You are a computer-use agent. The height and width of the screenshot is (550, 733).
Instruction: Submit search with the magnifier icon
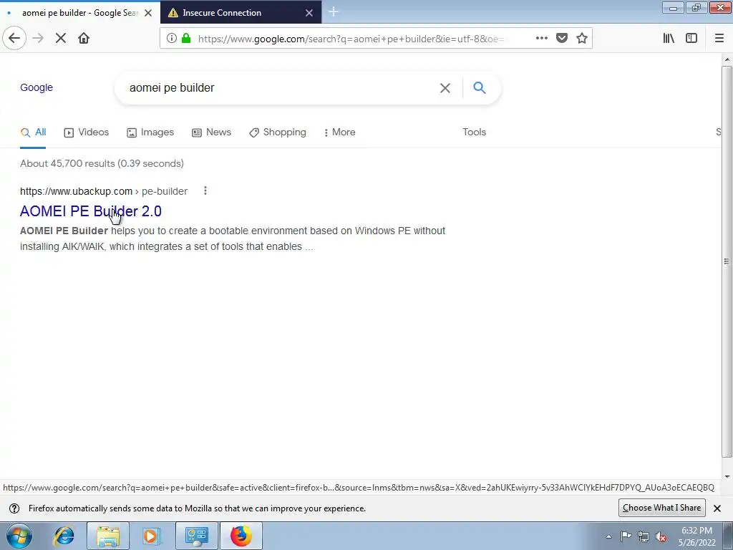tap(479, 87)
